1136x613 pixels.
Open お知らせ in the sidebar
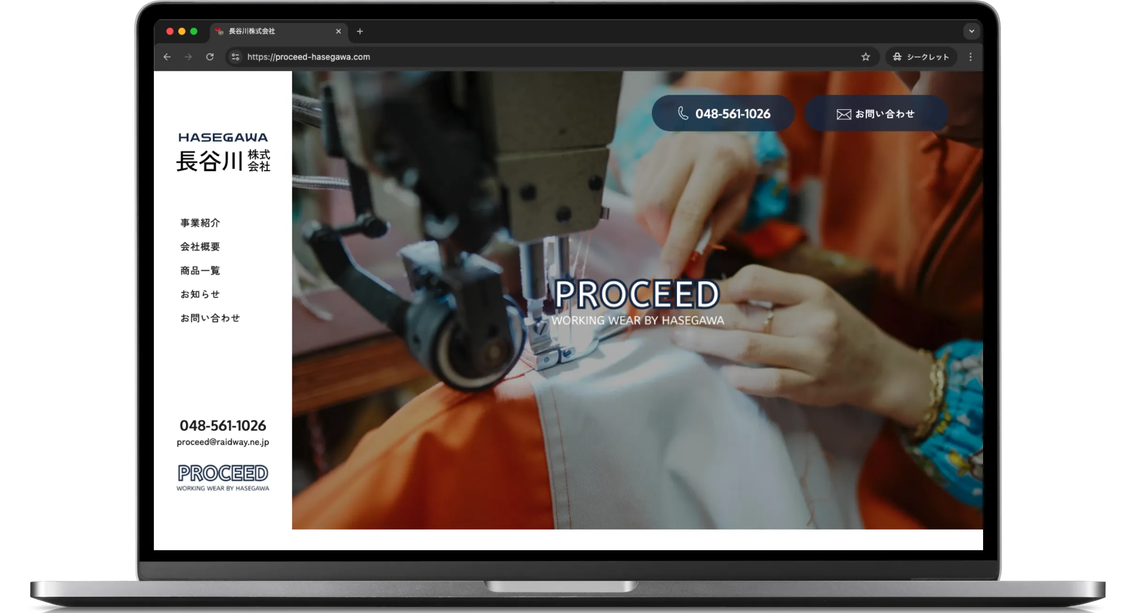[200, 294]
